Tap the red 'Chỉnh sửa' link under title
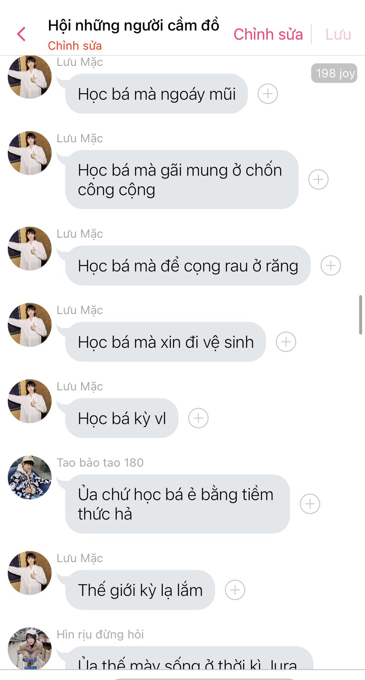Screen dimensions: 365x680 75,46
